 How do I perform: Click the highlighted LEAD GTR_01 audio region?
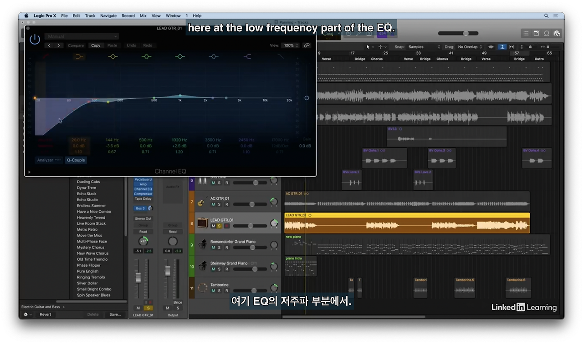[x=407, y=223]
